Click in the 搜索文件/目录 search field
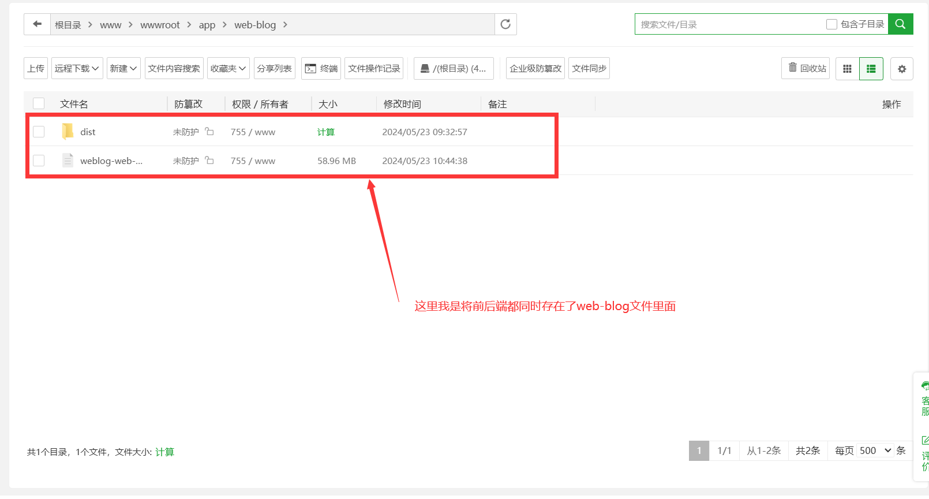The width and height of the screenshot is (929, 499). pyautogui.click(x=730, y=24)
